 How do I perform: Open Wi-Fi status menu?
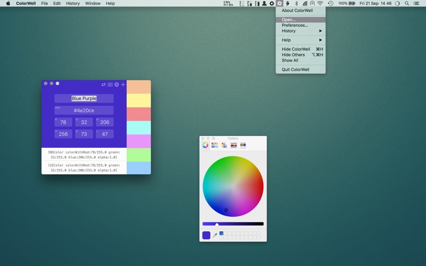tap(320, 3)
